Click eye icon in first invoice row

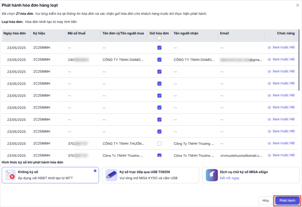269,47
